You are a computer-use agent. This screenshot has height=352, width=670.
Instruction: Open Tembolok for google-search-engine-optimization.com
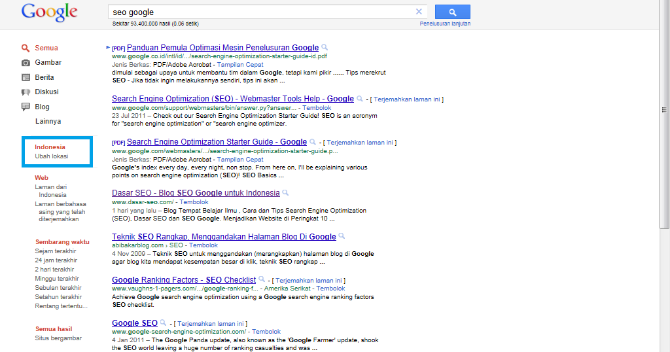point(266,332)
